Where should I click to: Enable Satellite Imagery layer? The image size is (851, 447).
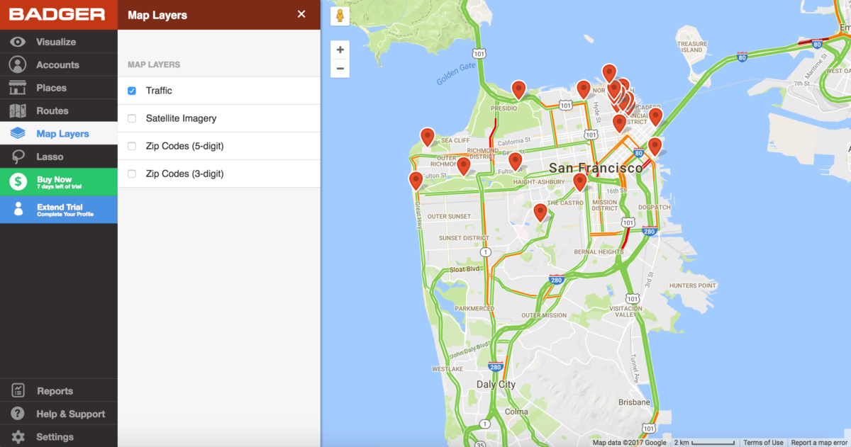pos(130,118)
